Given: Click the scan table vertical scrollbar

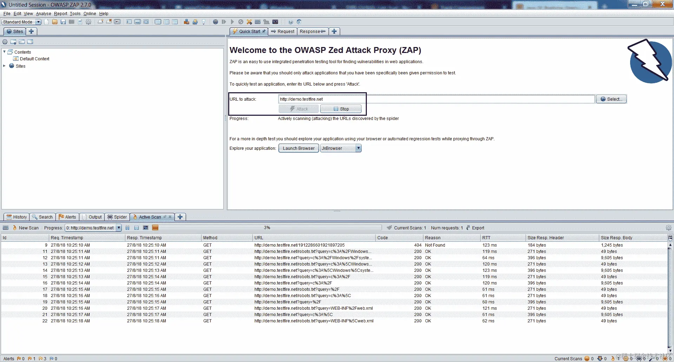Looking at the screenshot, I should coord(670,297).
